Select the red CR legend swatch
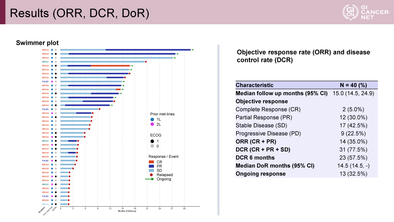 pyautogui.click(x=151, y=162)
